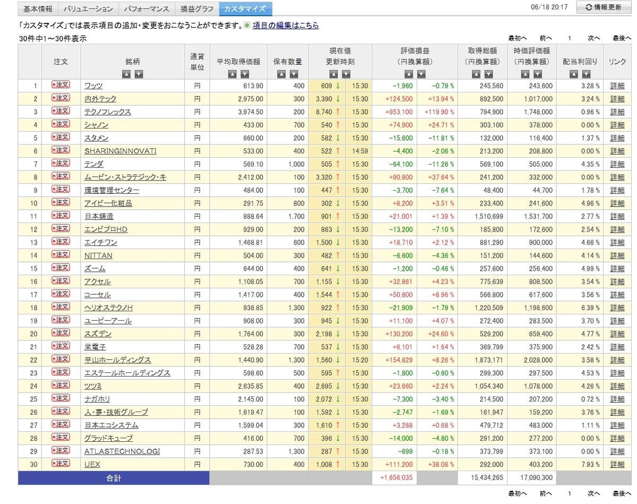Go to 前へ in bottom pagination
The image size is (637, 504).
click(546, 493)
